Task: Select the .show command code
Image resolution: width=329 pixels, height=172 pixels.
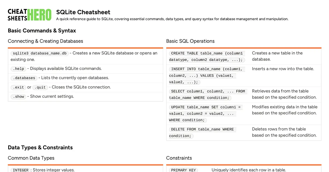Action: click(18, 97)
